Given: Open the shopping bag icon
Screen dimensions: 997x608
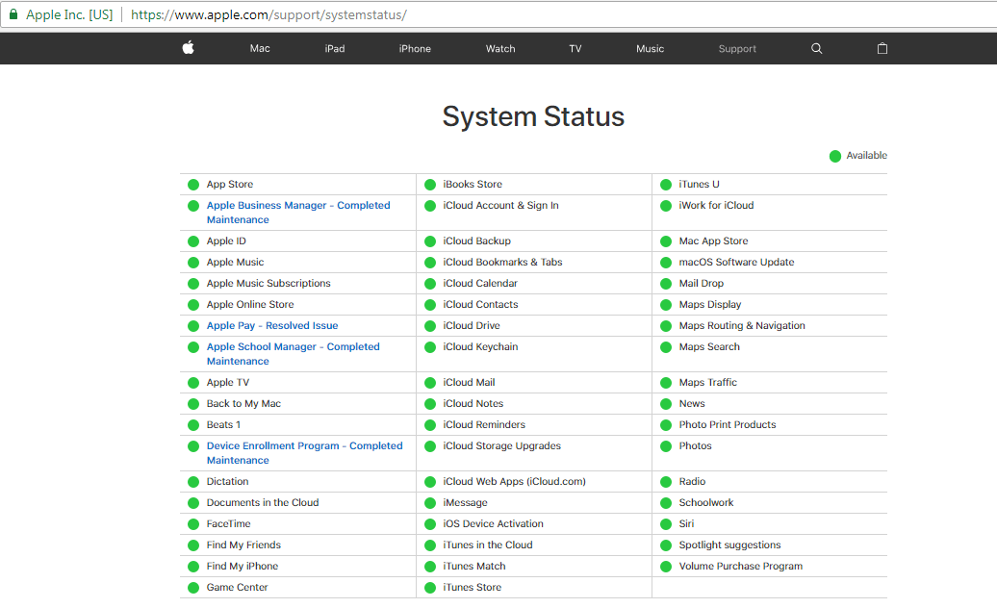Looking at the screenshot, I should point(882,48).
